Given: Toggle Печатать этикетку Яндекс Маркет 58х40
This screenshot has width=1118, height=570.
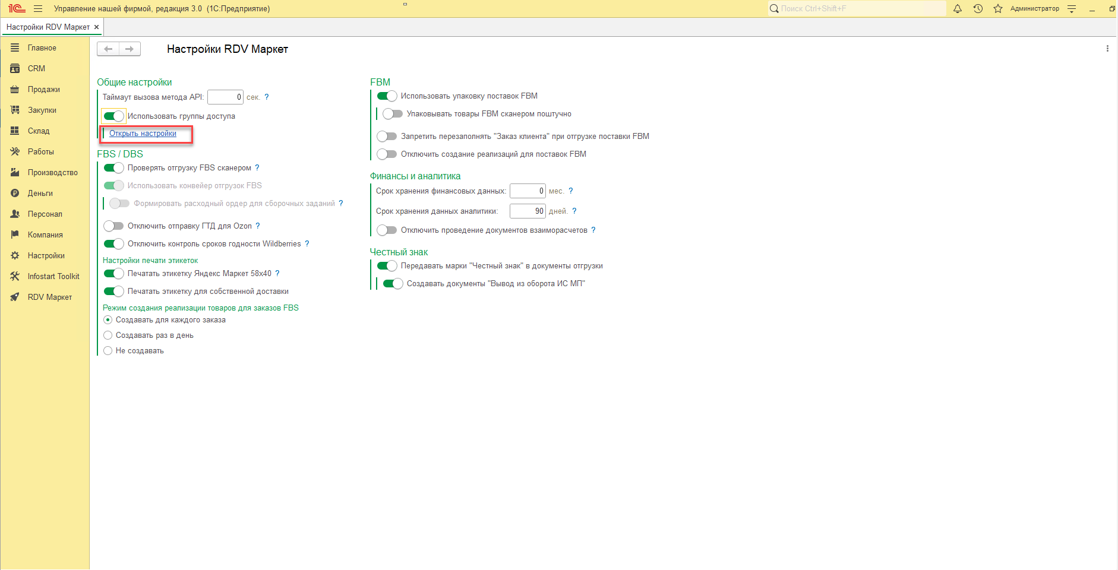Looking at the screenshot, I should pyautogui.click(x=113, y=274).
